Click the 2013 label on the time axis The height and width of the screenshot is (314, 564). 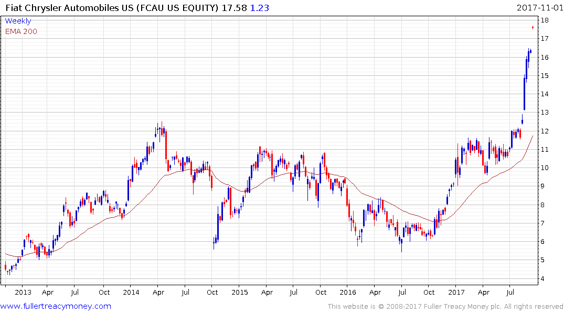(x=23, y=292)
